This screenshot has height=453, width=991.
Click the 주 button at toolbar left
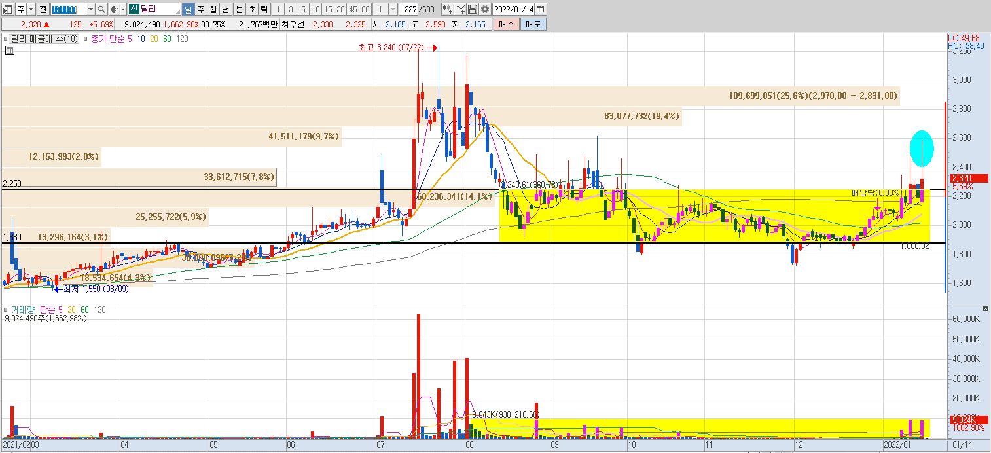(21, 9)
